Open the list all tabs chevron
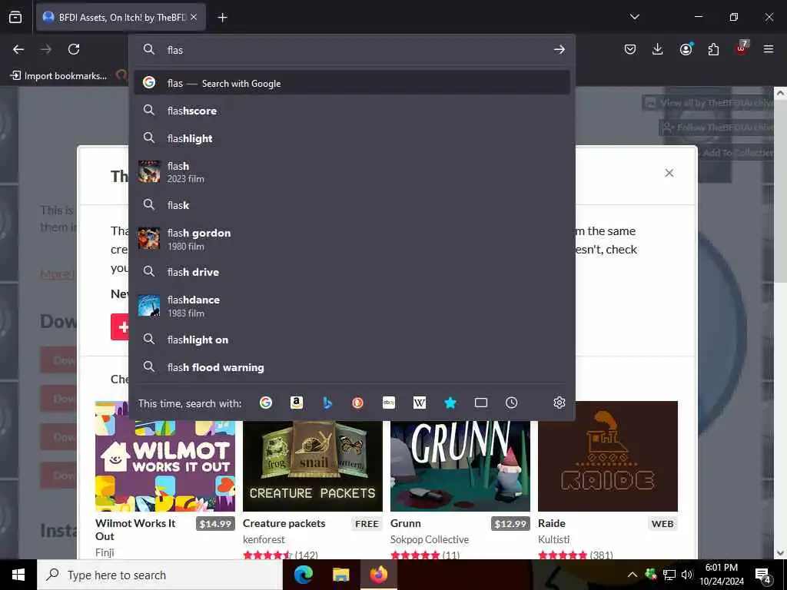The image size is (787, 590). (634, 17)
